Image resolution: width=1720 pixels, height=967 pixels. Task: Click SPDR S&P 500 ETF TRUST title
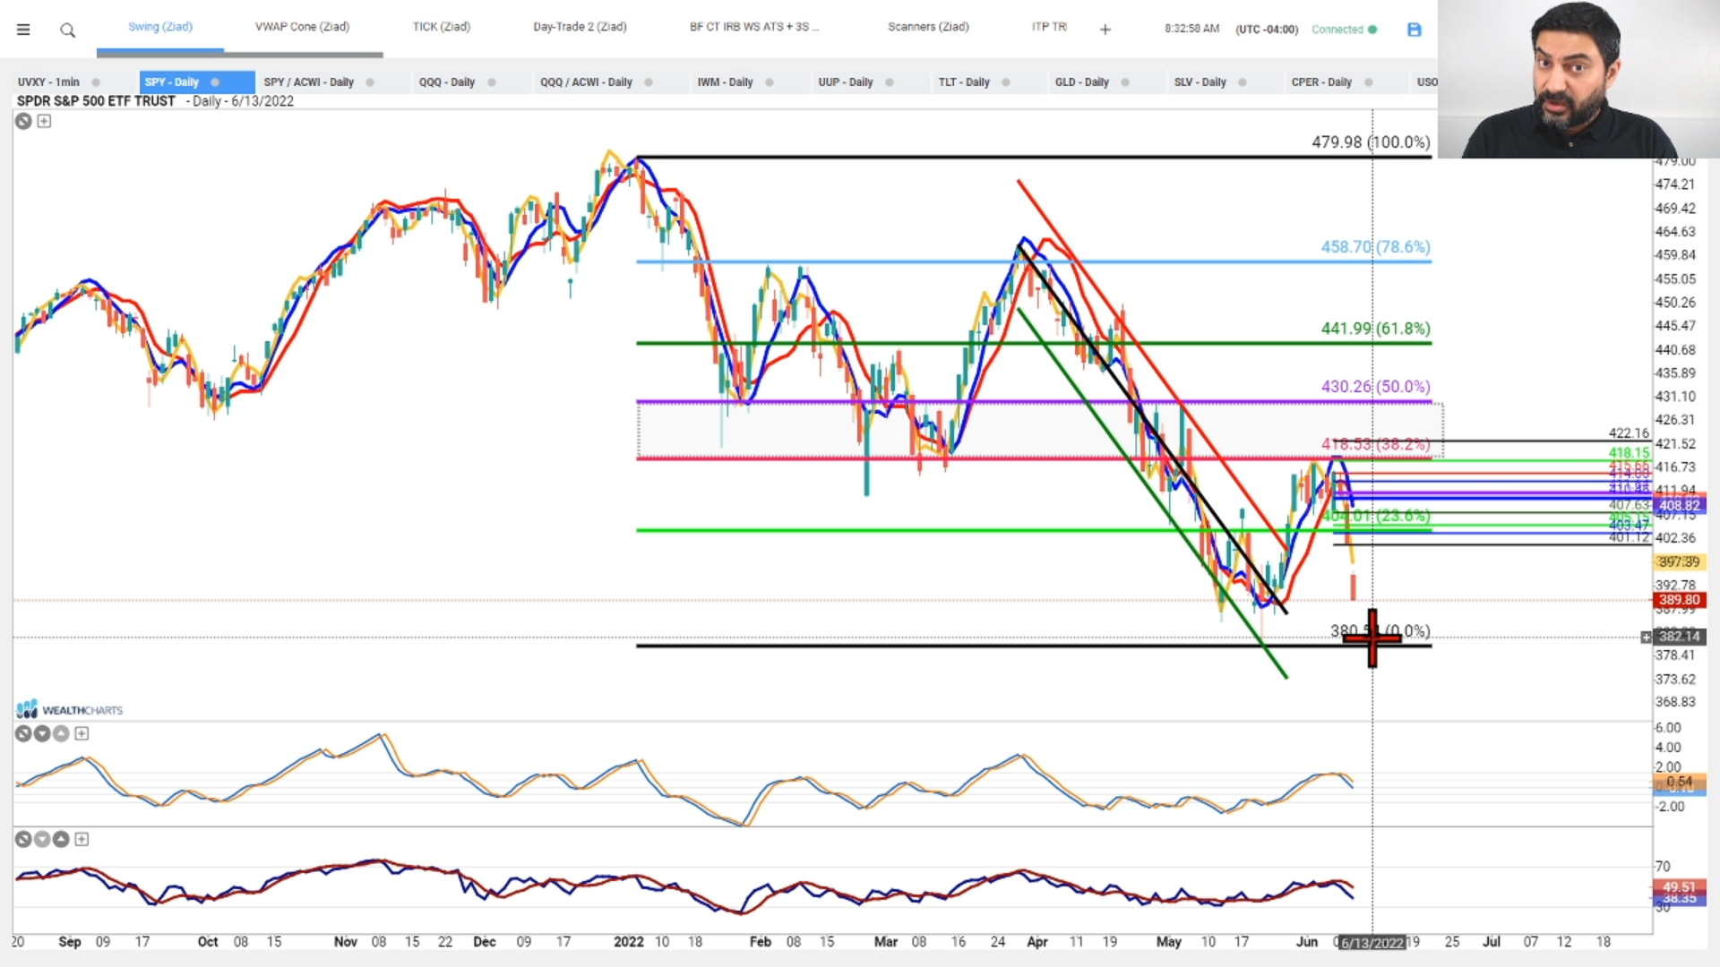pyautogui.click(x=96, y=101)
